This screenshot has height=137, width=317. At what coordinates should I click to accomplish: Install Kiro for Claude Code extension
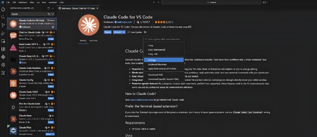pyautogui.click(x=51, y=110)
